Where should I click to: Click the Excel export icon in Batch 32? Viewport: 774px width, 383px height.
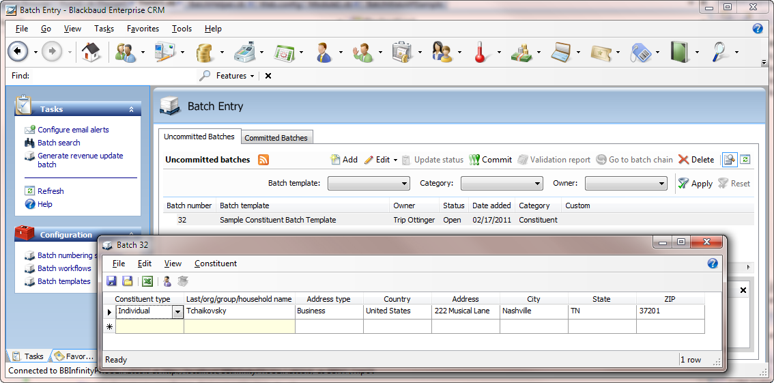pos(147,281)
